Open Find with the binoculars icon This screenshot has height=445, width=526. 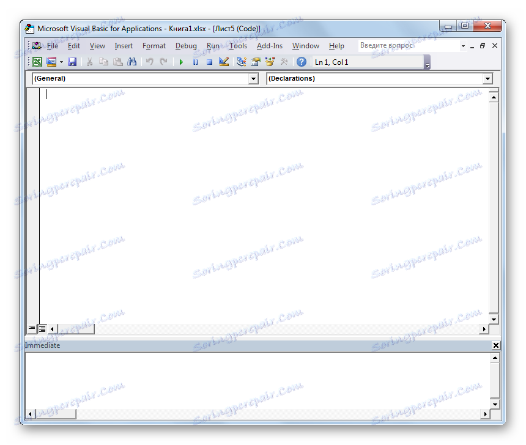pos(132,62)
